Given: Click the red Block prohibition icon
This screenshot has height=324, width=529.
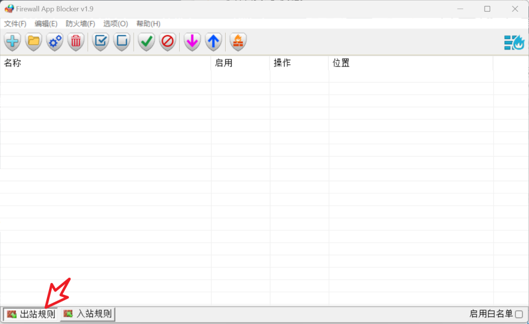Looking at the screenshot, I should point(168,42).
